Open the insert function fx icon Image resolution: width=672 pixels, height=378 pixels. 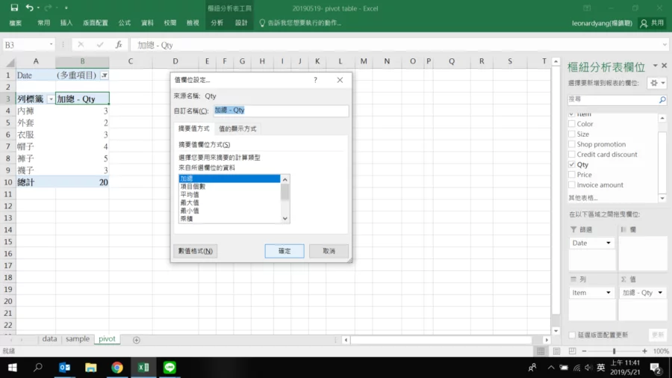pos(119,45)
